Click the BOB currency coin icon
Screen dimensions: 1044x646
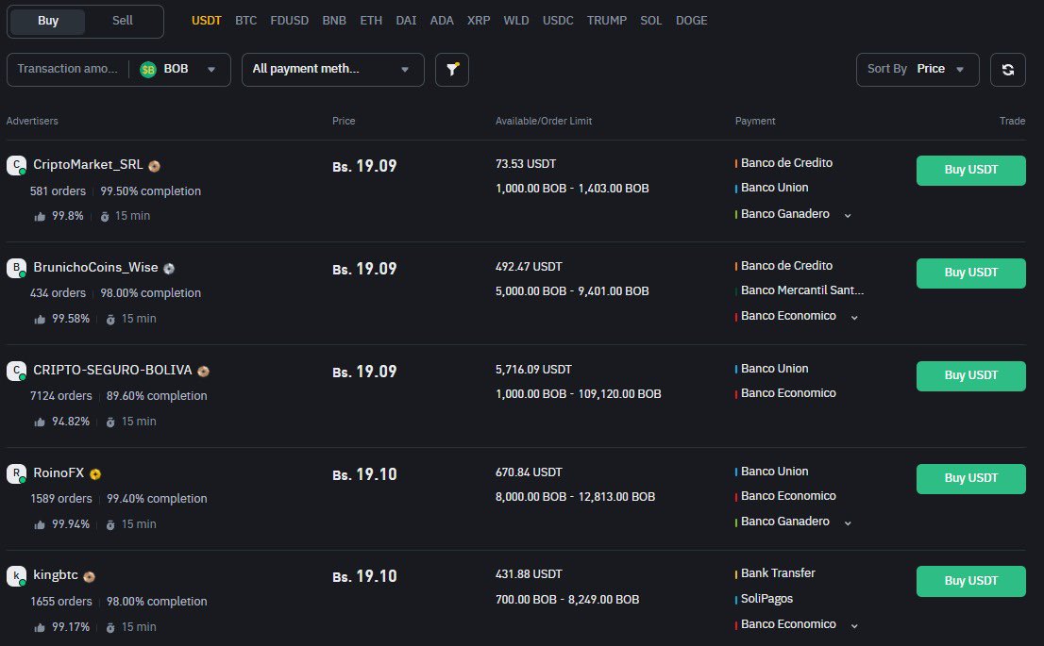coord(148,69)
